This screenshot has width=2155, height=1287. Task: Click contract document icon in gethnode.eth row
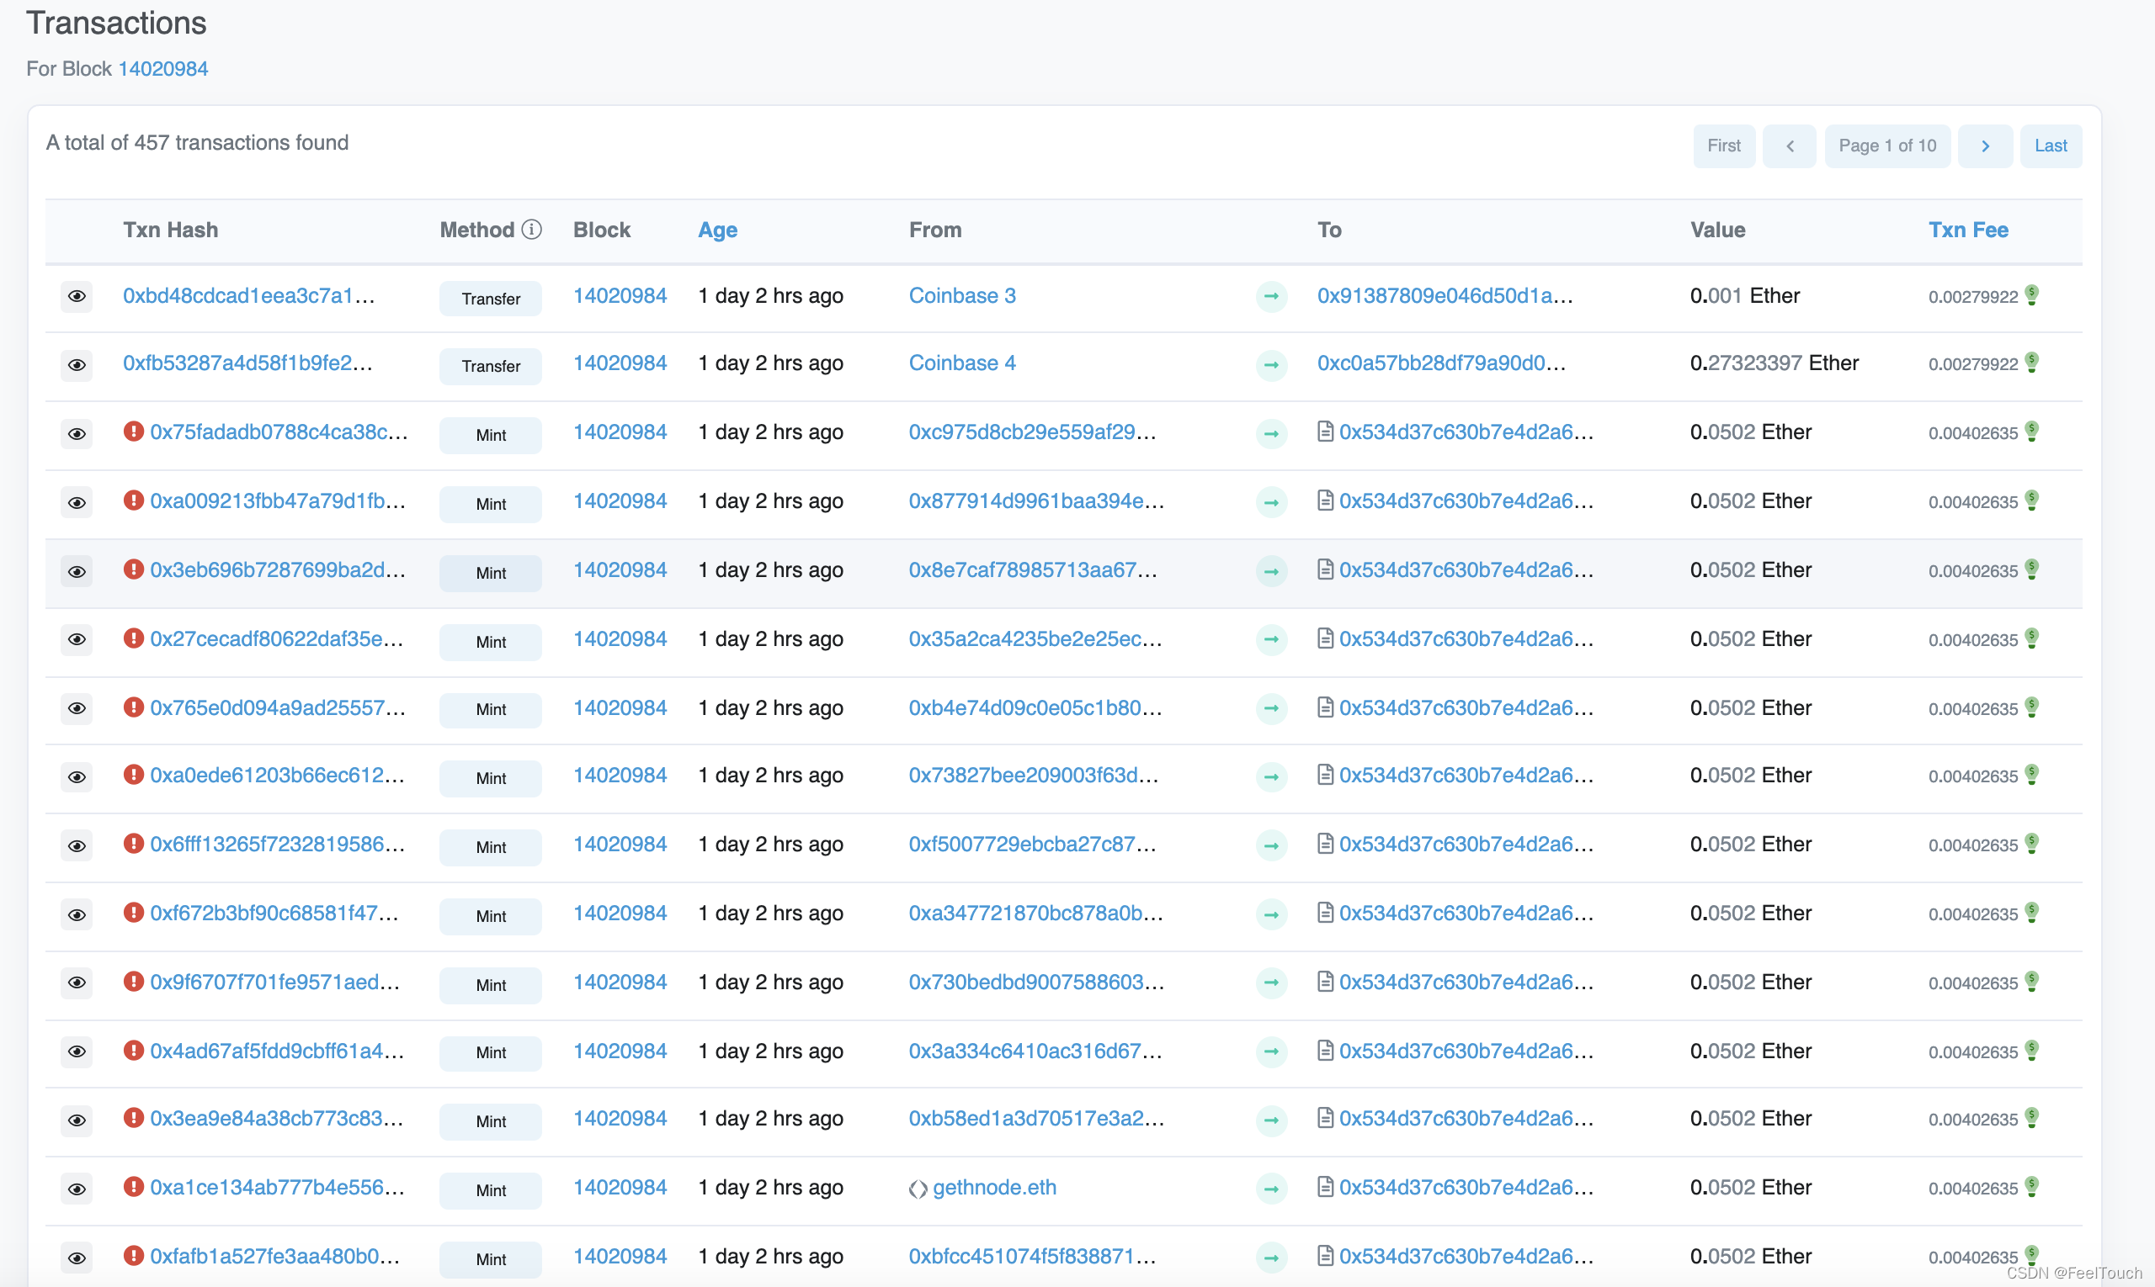pyautogui.click(x=1325, y=1186)
